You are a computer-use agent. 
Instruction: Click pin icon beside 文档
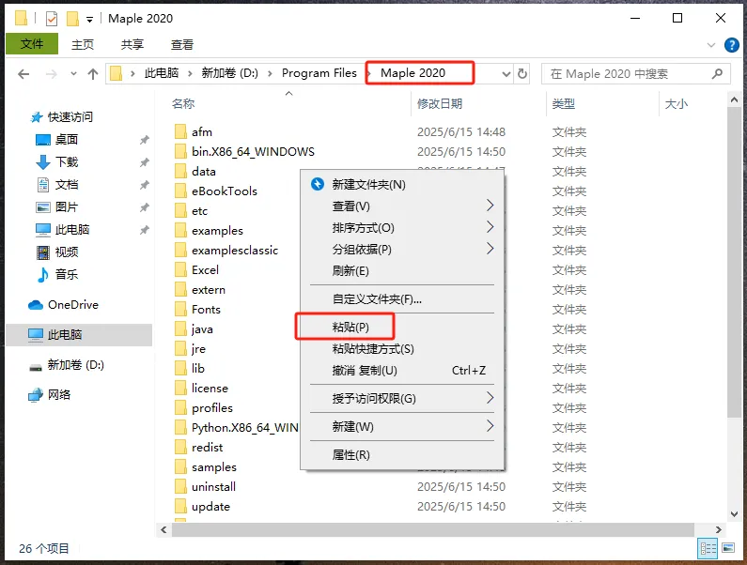click(145, 185)
